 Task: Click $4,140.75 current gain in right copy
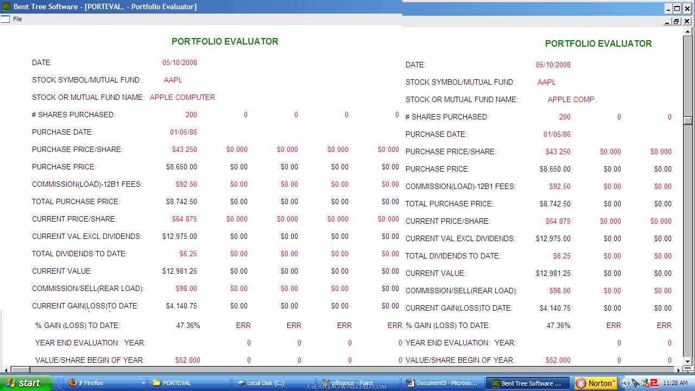(x=555, y=308)
